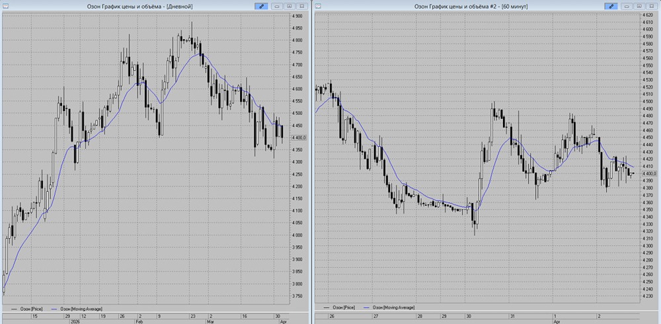Click the 4 000 price label on the Дневной chart axis

click(297, 235)
